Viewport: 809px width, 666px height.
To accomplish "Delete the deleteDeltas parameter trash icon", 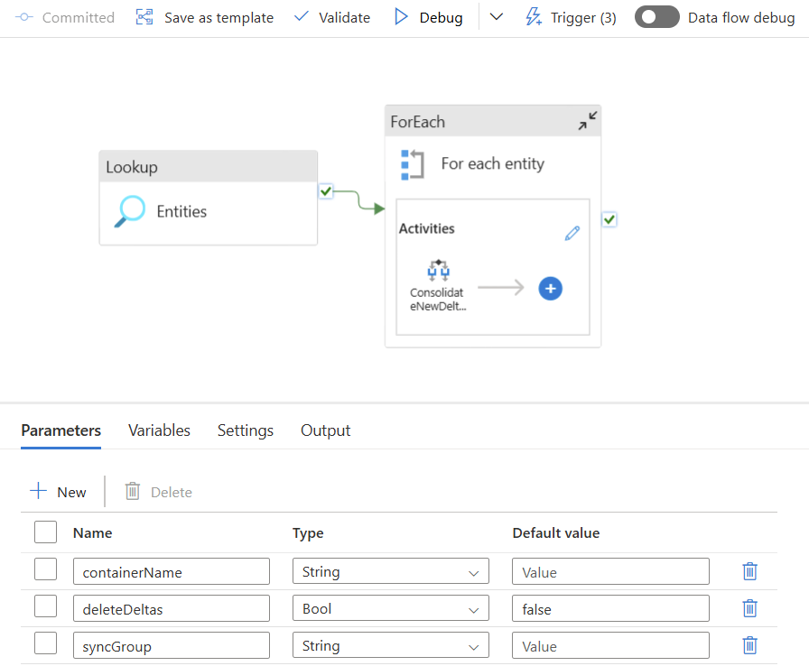I will [749, 608].
